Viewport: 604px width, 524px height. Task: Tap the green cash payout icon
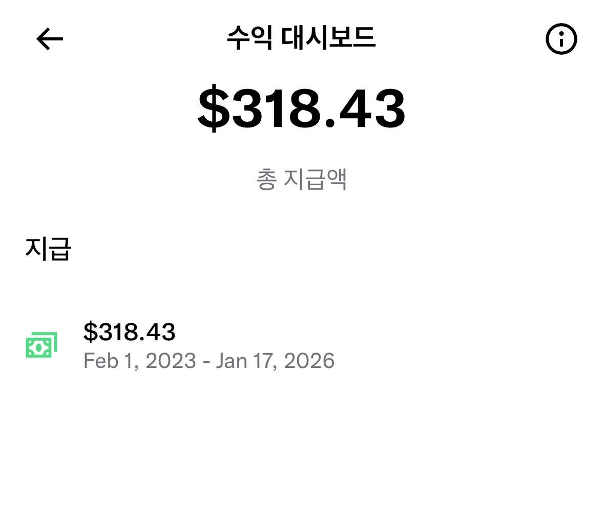(x=41, y=345)
